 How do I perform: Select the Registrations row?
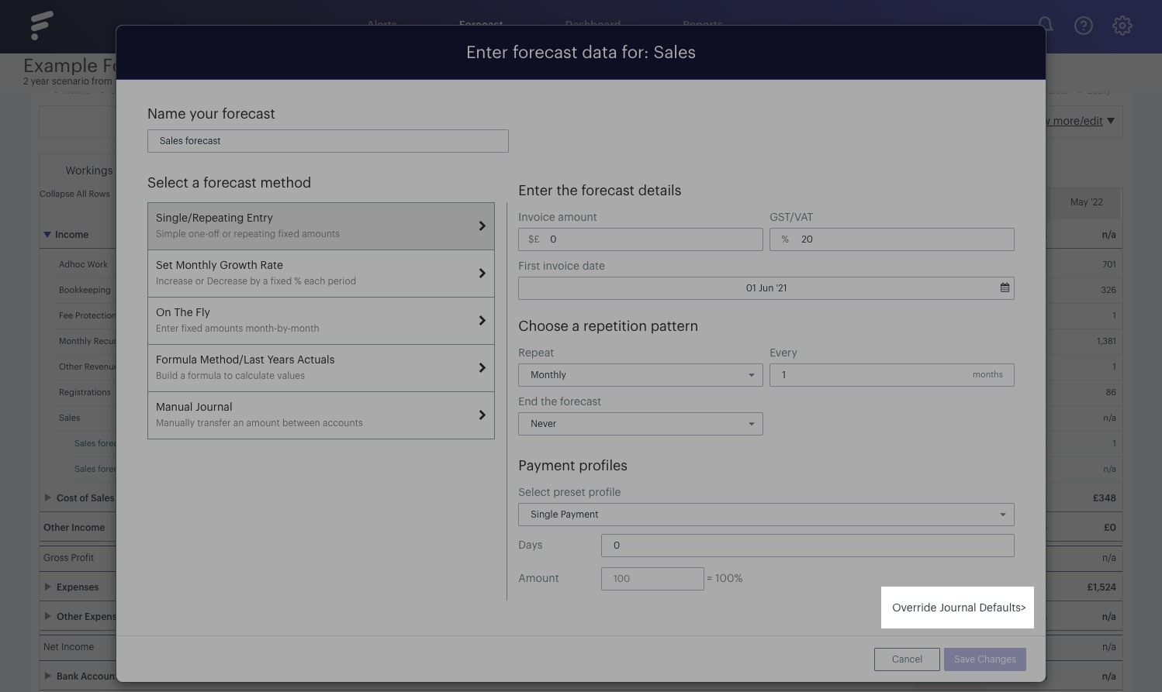[x=85, y=392]
